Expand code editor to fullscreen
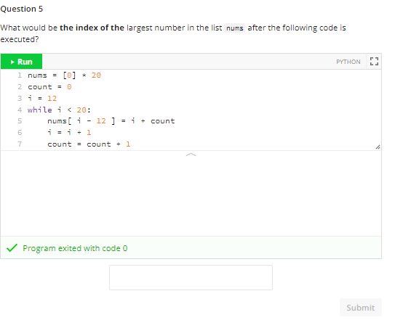This screenshot has height=328, width=411. click(x=374, y=62)
